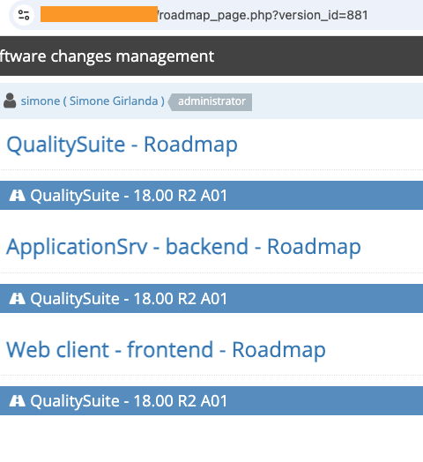Open Web client - frontend - Roadmap heading
The image size is (423, 462).
pos(166,350)
